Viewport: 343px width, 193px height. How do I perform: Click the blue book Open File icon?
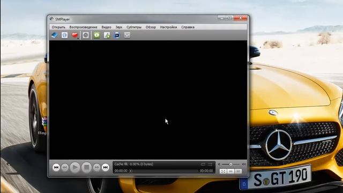click(55, 35)
